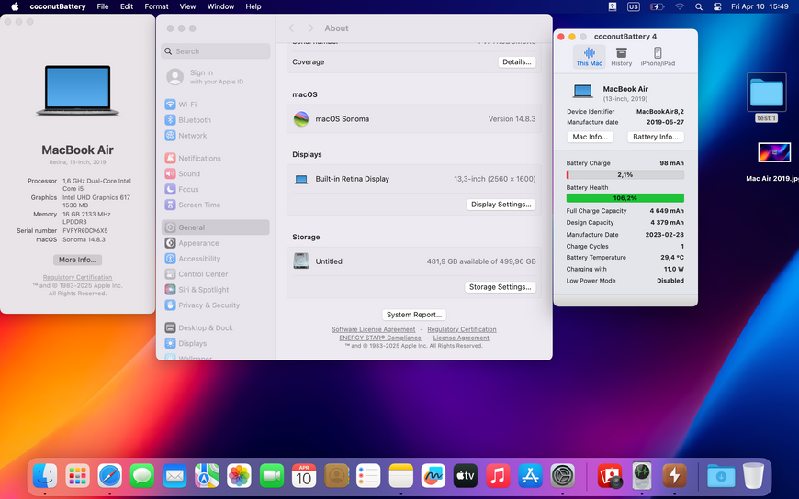This screenshot has height=499, width=799.
Task: Select Network in Settings sidebar
Action: (x=216, y=136)
